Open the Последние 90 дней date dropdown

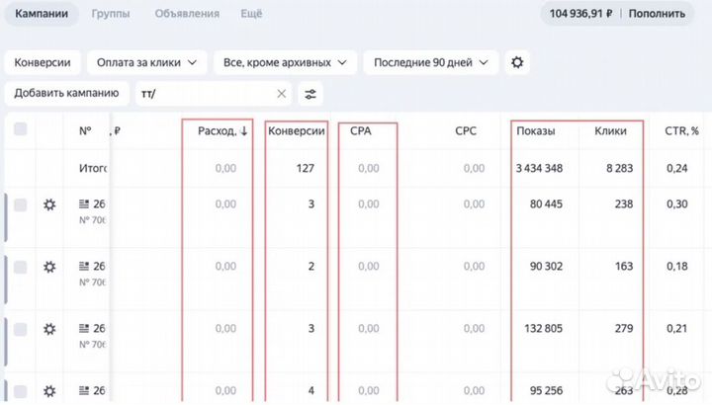430,62
